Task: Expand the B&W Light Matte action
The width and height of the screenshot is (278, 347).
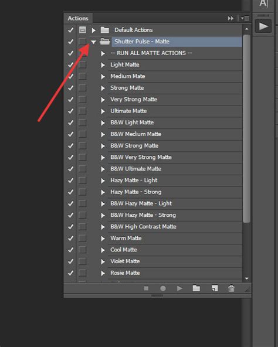Action: coord(103,123)
